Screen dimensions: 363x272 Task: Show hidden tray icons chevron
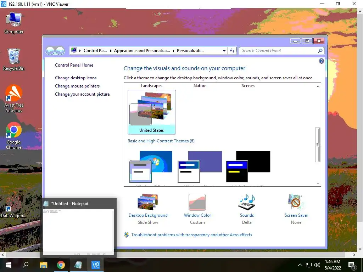click(x=300, y=265)
